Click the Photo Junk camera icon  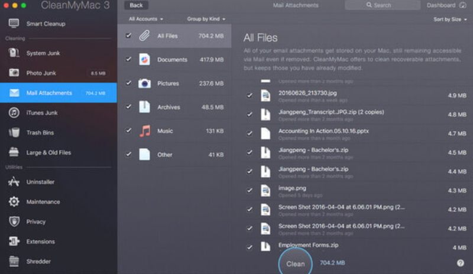click(14, 73)
